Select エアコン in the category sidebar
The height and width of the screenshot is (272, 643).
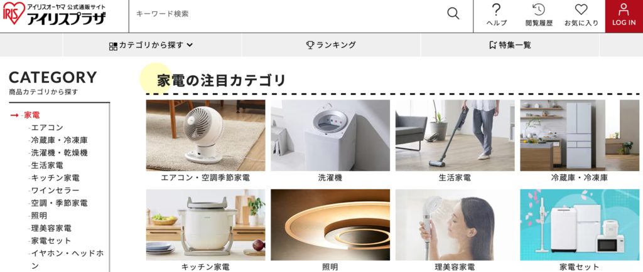[47, 128]
